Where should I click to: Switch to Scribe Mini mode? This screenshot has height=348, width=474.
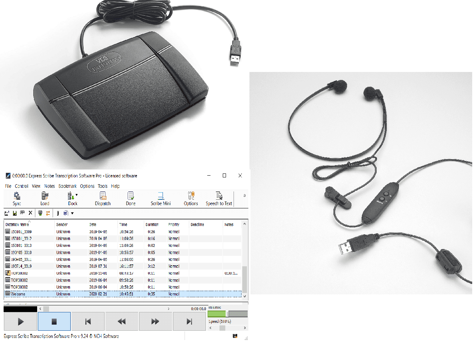point(160,198)
